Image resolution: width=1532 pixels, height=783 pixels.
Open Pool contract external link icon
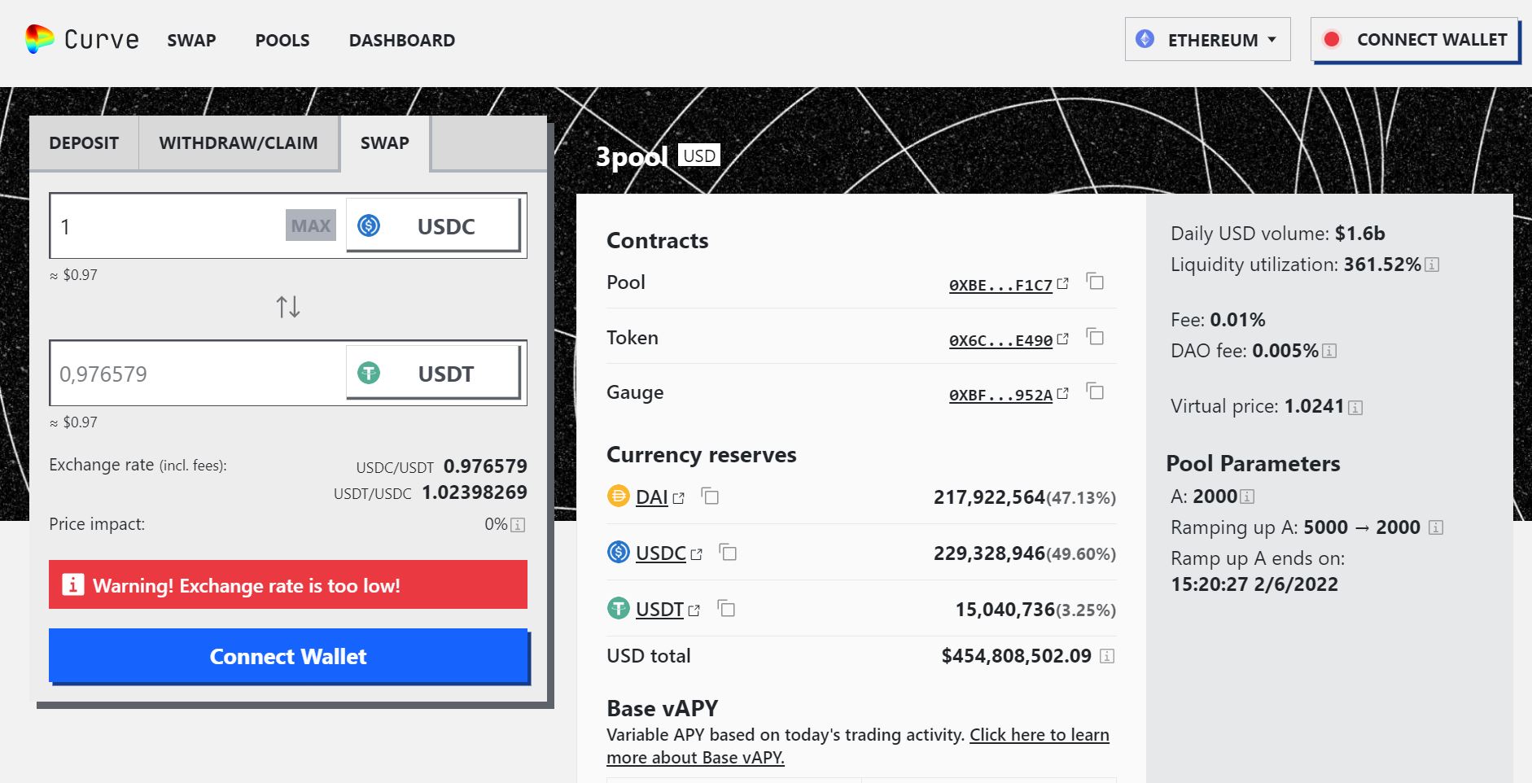[1062, 283]
